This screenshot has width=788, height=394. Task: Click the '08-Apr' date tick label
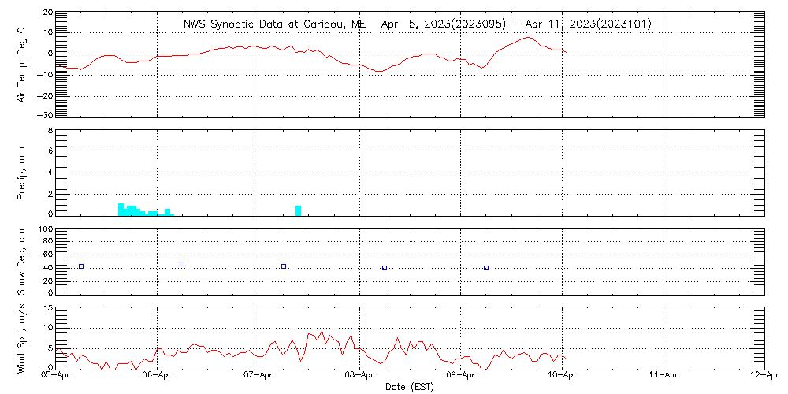(359, 376)
